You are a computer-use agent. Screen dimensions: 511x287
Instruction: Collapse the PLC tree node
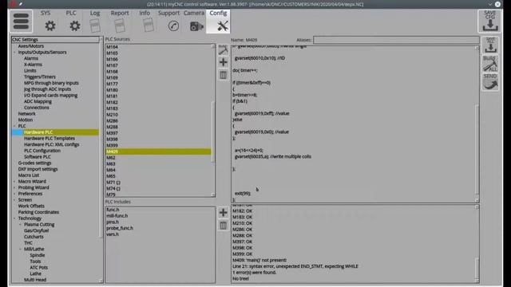pyautogui.click(x=14, y=126)
